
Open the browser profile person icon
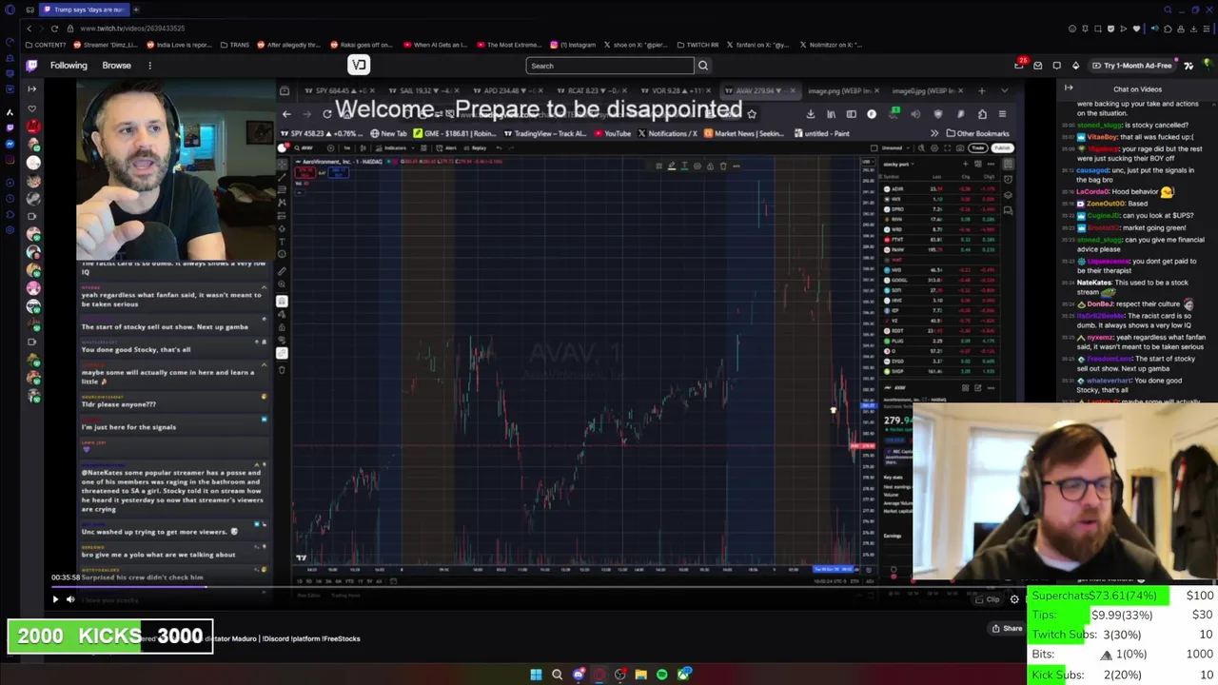pos(1181,29)
